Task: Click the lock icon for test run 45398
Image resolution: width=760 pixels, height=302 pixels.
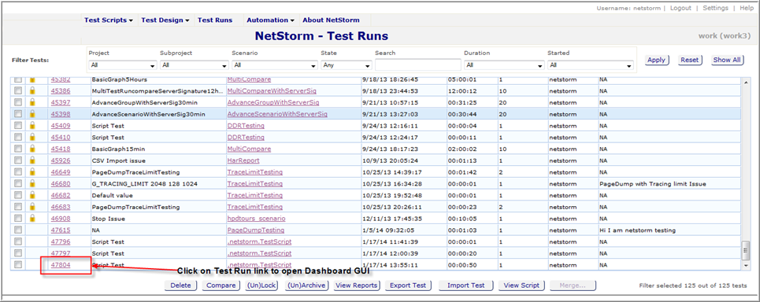Action: (x=33, y=114)
